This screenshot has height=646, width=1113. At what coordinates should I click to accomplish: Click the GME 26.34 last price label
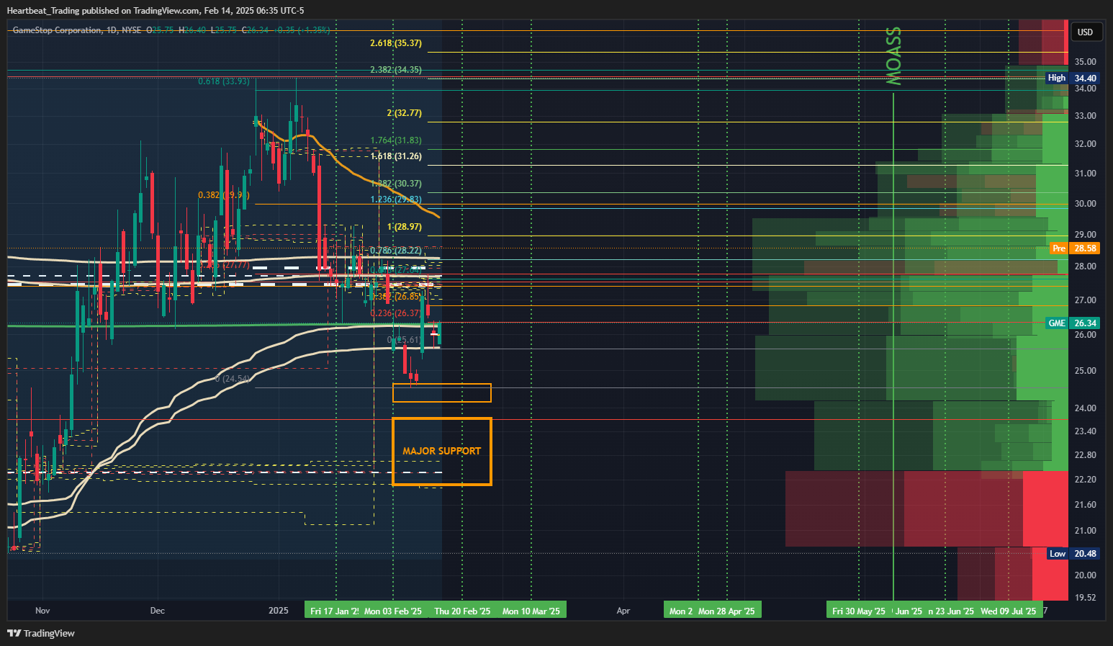click(x=1072, y=323)
